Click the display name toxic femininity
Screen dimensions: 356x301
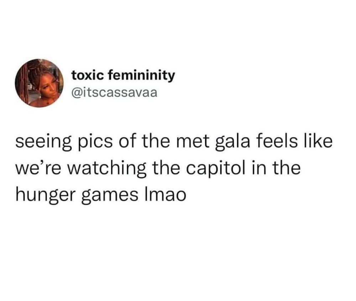(123, 75)
